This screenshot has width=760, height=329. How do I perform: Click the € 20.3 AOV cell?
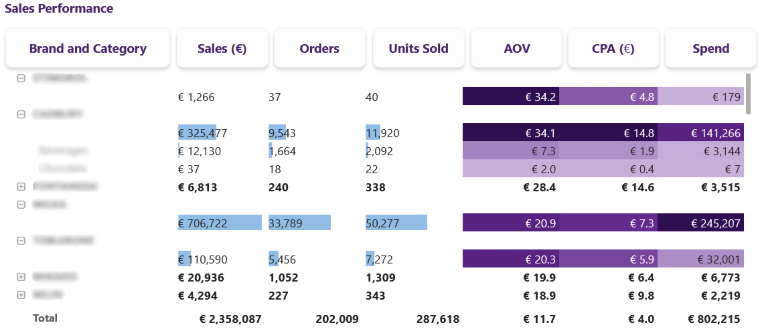511,258
